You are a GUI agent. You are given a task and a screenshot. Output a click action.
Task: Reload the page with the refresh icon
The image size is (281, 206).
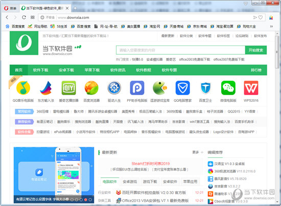24,17
